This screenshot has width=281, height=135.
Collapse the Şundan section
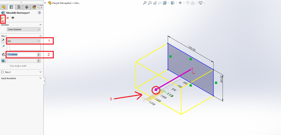[x=40, y=25]
